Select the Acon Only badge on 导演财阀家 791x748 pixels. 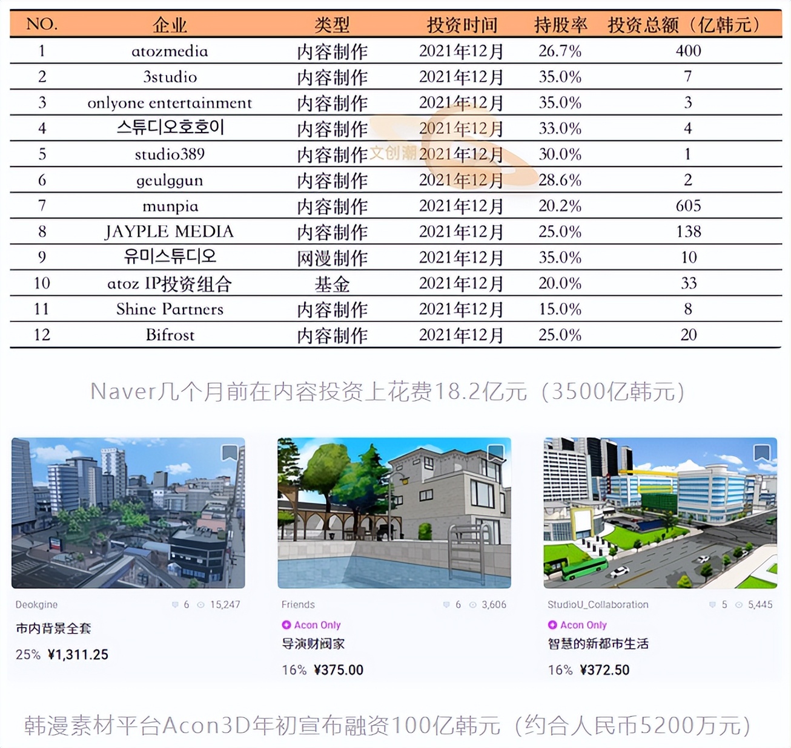tap(311, 625)
